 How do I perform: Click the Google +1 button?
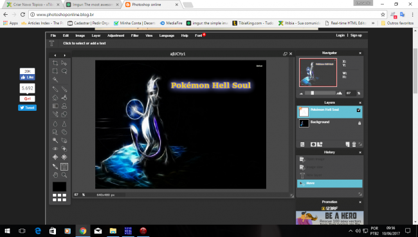pos(27,99)
